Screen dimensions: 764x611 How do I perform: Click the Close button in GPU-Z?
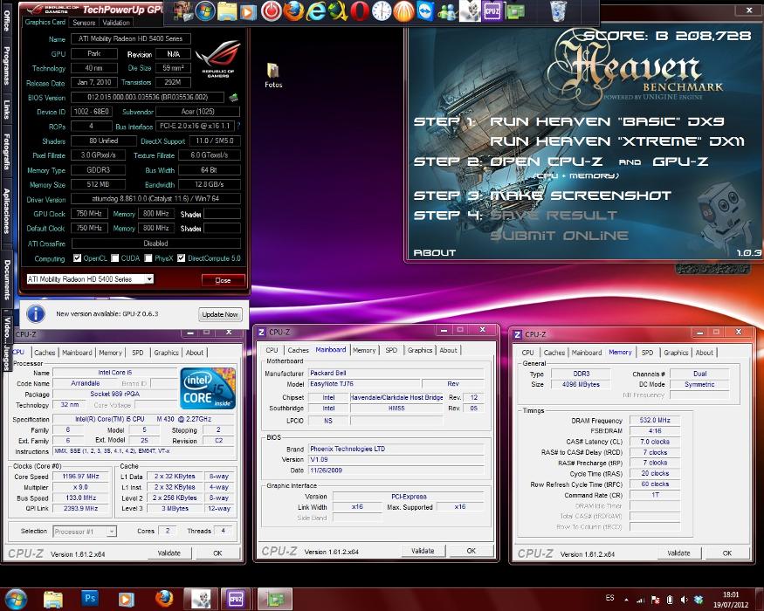click(224, 280)
